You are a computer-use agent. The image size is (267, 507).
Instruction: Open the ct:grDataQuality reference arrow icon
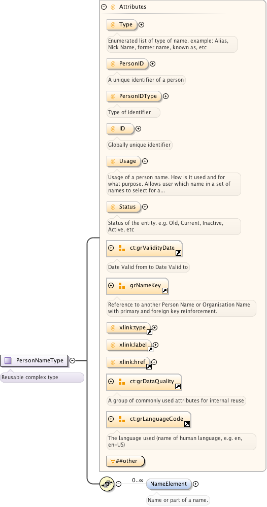[x=178, y=386]
